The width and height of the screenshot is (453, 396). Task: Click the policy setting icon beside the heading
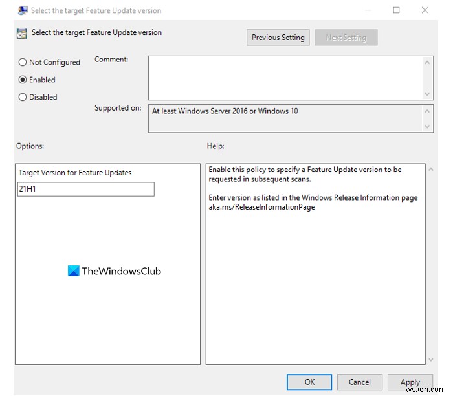click(21, 34)
